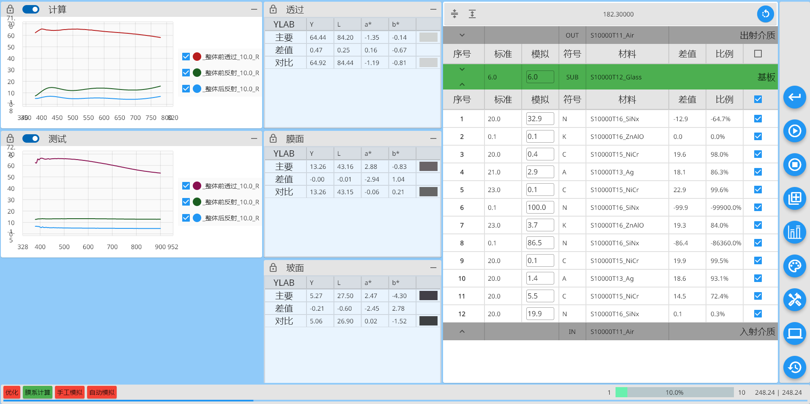Screen dimensions: 810x404
Task: Edit the 模拟 value field of layer 6
Action: [x=540, y=207]
